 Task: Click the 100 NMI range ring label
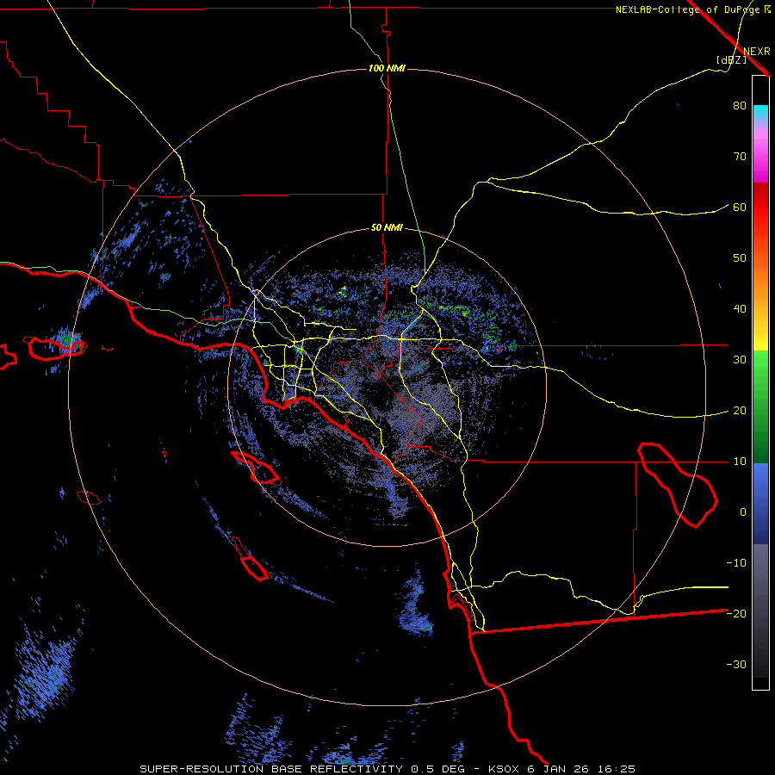[x=387, y=68]
